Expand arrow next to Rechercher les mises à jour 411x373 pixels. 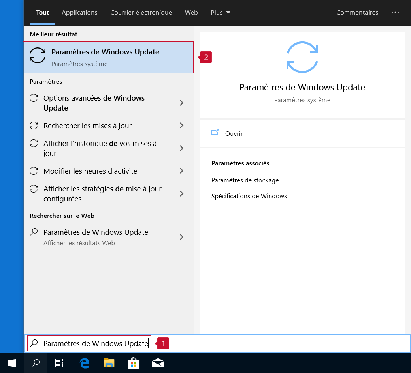[182, 126]
